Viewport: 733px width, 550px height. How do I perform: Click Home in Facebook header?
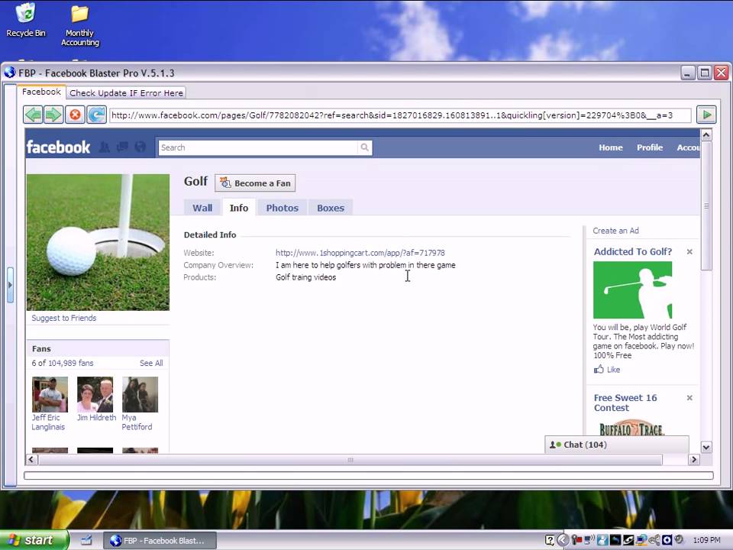611,147
